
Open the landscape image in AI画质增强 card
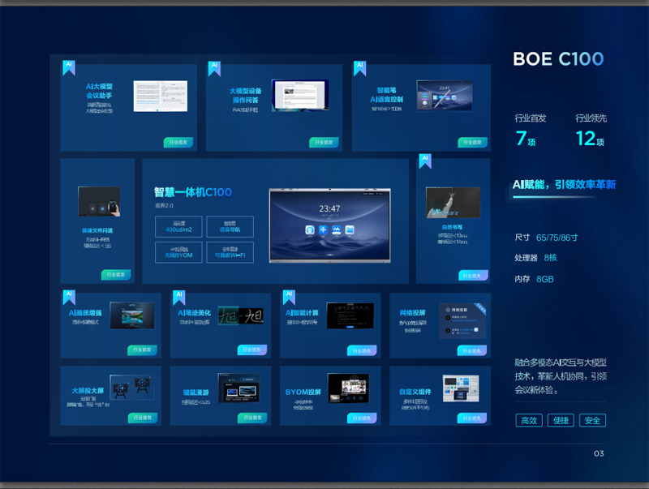[132, 315]
